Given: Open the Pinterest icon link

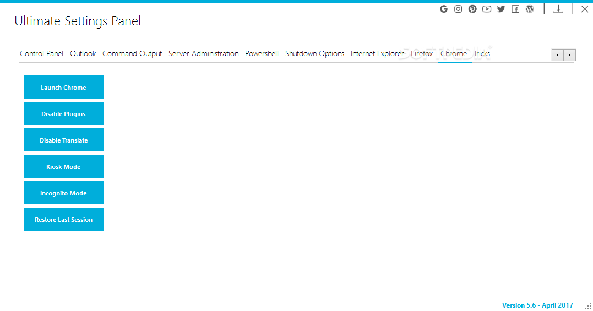Looking at the screenshot, I should click(x=472, y=9).
